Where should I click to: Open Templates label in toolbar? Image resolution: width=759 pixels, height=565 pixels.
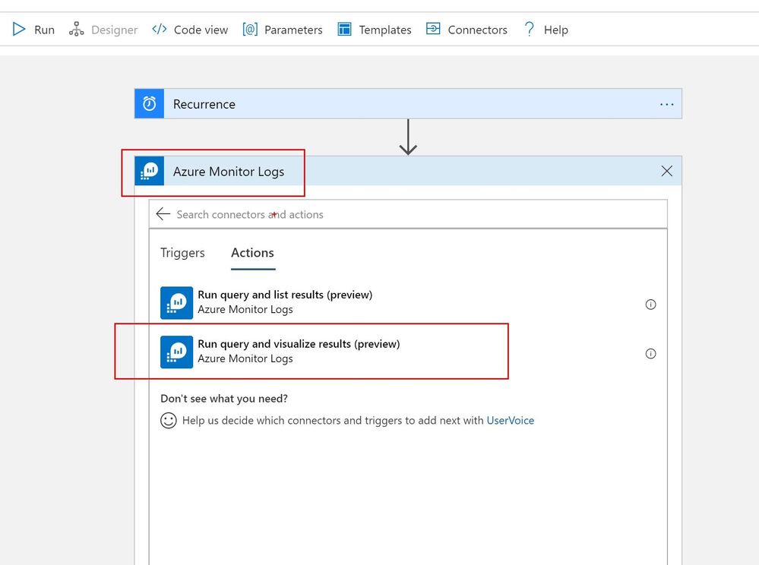tap(385, 30)
